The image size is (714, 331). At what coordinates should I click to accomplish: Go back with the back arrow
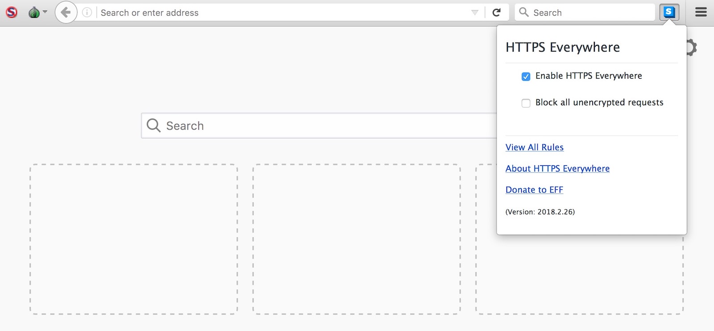point(66,13)
